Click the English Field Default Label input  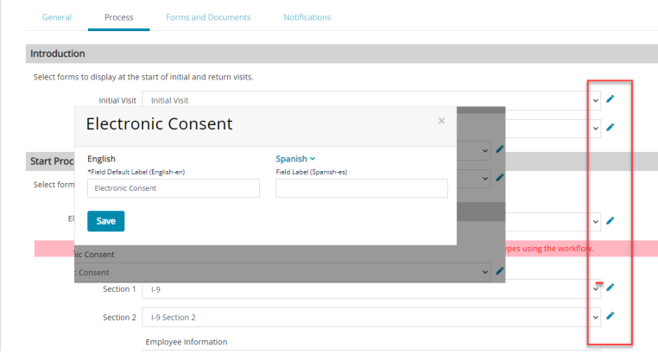click(x=173, y=188)
